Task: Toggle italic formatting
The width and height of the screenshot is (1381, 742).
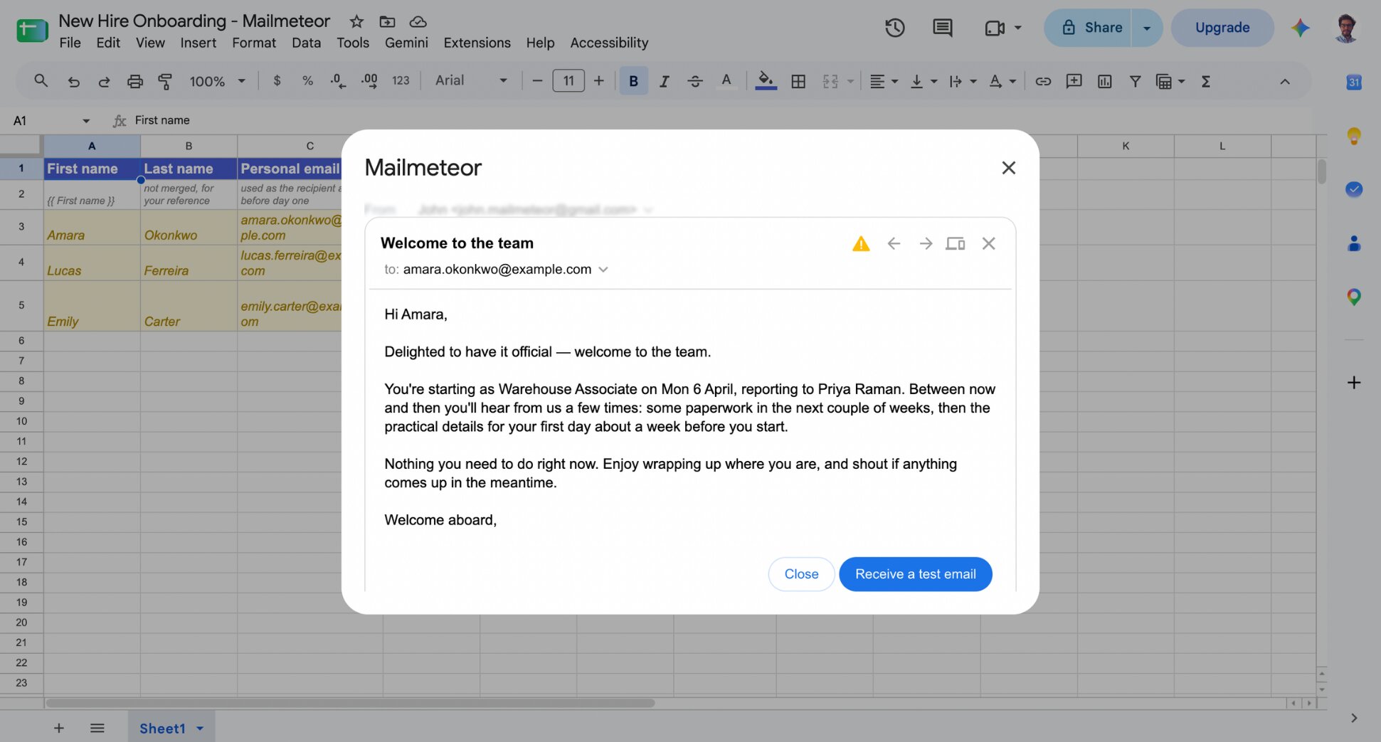Action: coord(664,82)
